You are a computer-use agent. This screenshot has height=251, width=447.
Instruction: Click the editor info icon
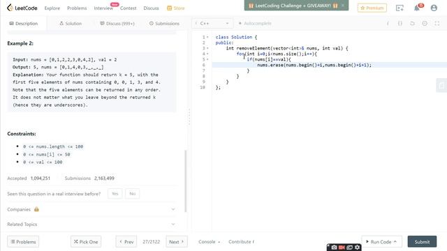tap(388, 23)
